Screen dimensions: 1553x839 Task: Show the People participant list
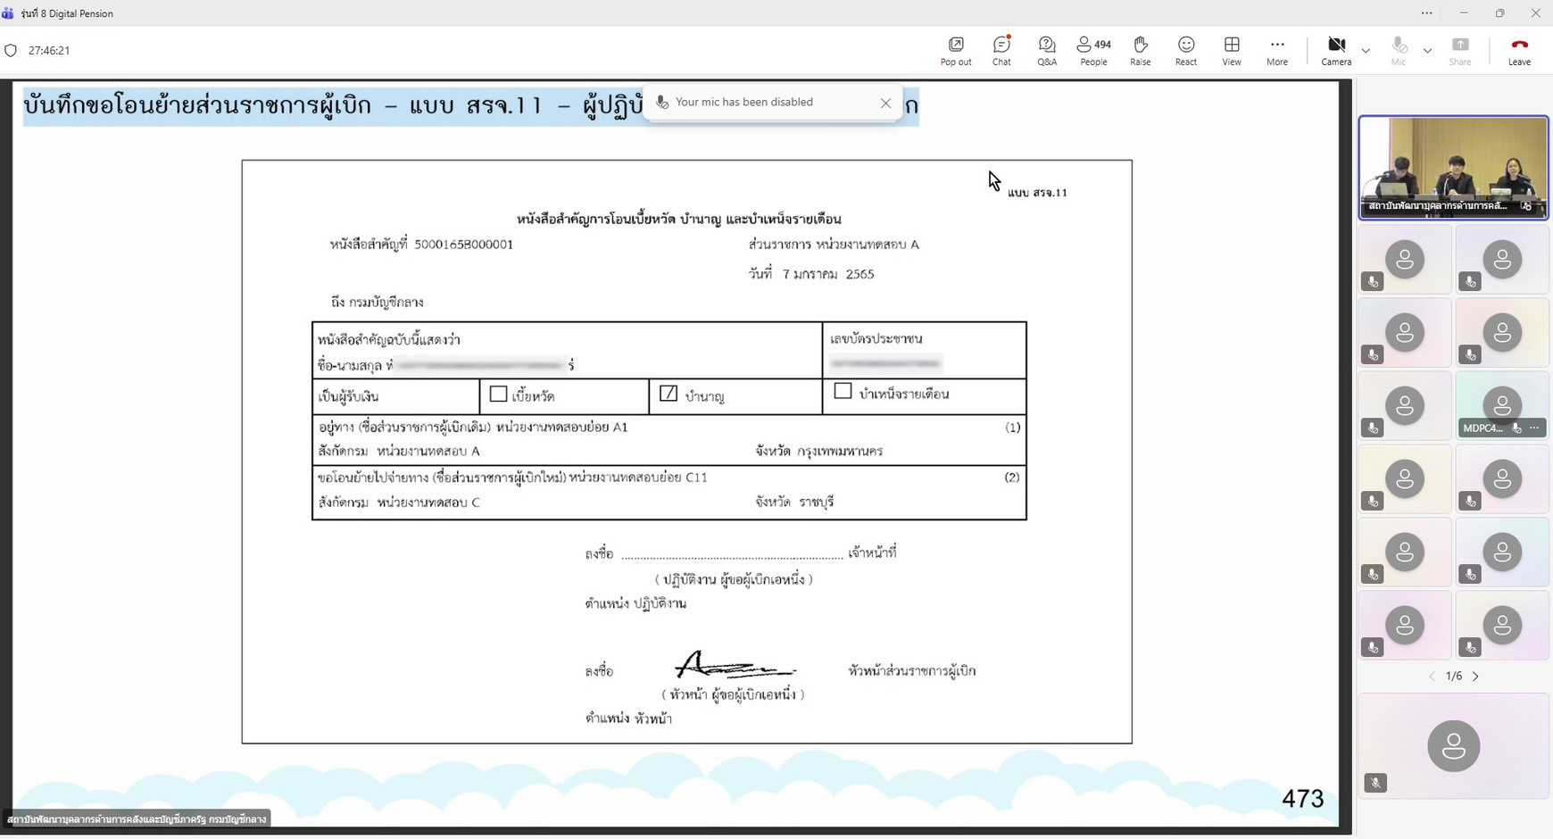click(1093, 50)
